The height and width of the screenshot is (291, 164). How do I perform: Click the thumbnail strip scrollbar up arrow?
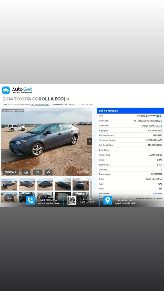pyautogui.click(x=91, y=179)
